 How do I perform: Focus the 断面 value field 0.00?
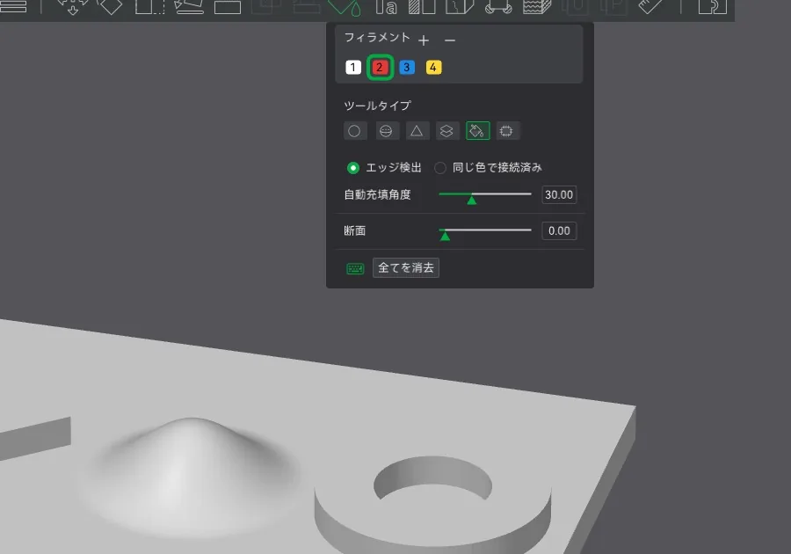pyautogui.click(x=559, y=231)
